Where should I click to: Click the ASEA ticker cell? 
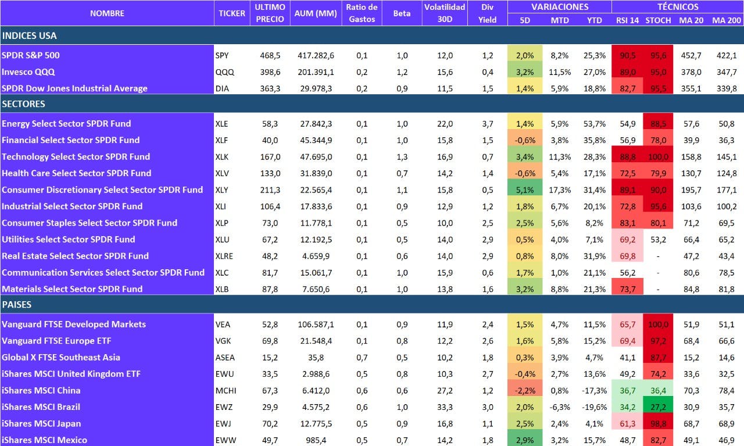(232, 357)
